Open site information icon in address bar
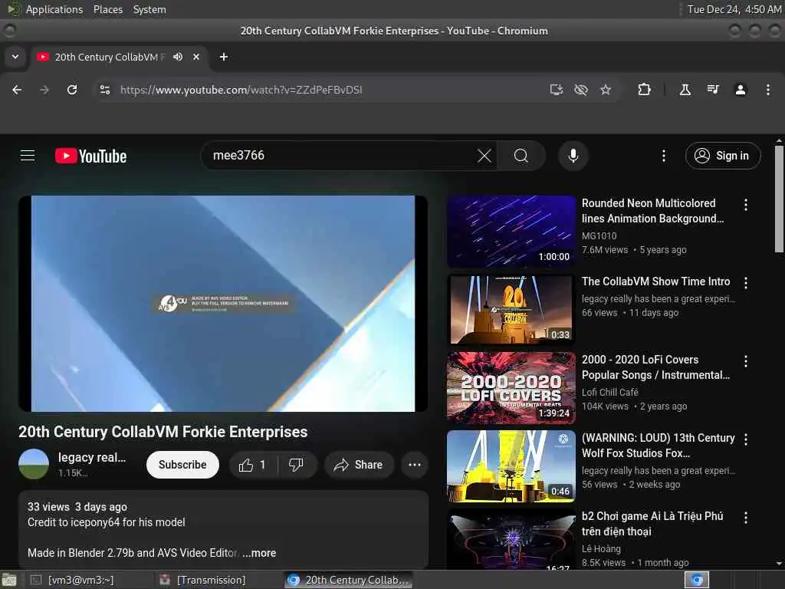This screenshot has height=589, width=785. click(x=105, y=90)
